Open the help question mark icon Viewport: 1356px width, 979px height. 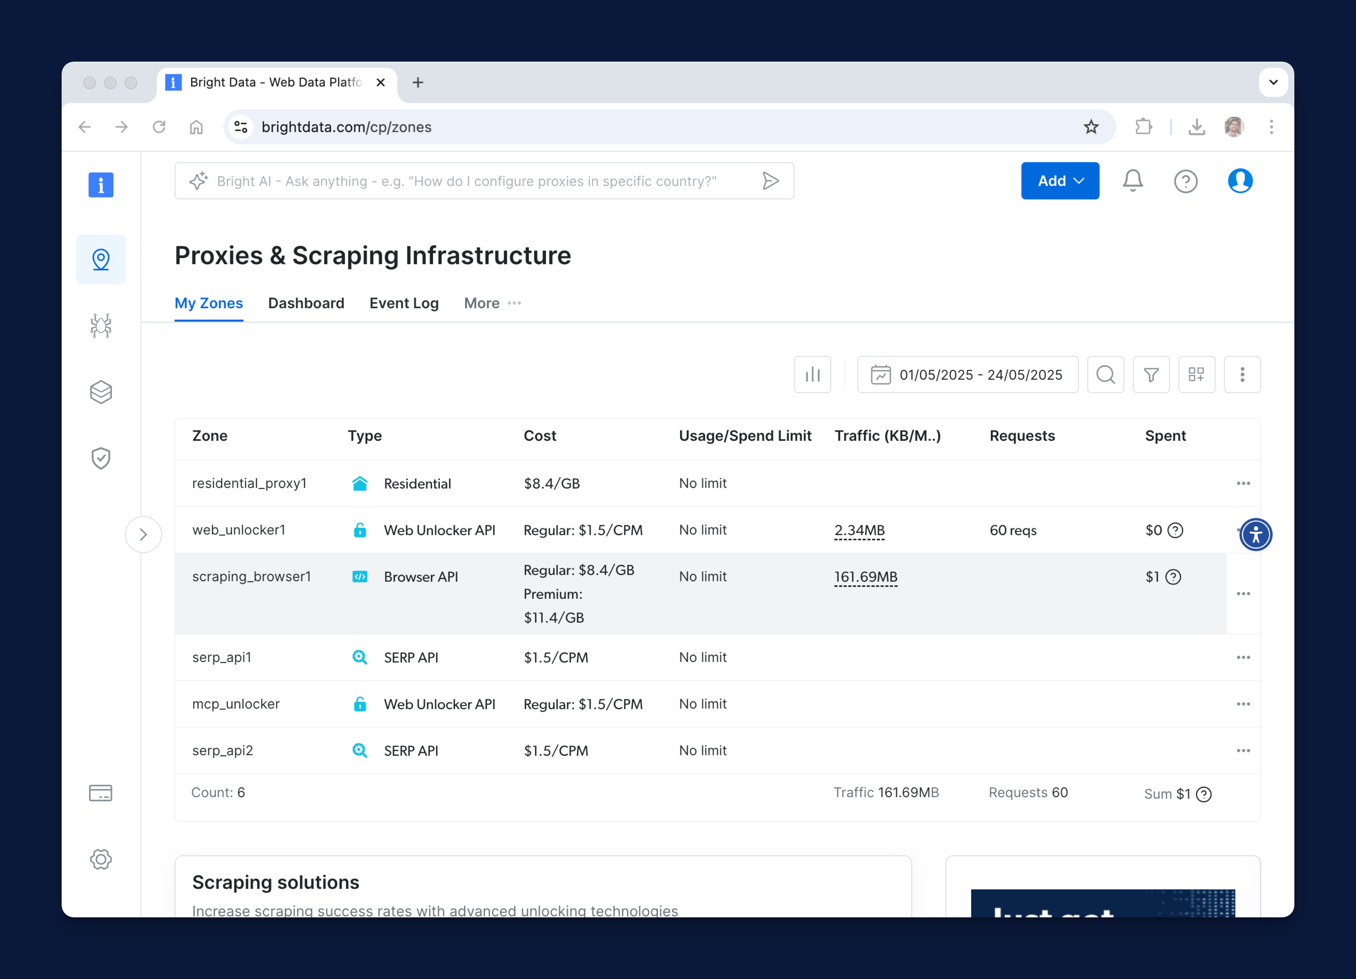coord(1186,181)
